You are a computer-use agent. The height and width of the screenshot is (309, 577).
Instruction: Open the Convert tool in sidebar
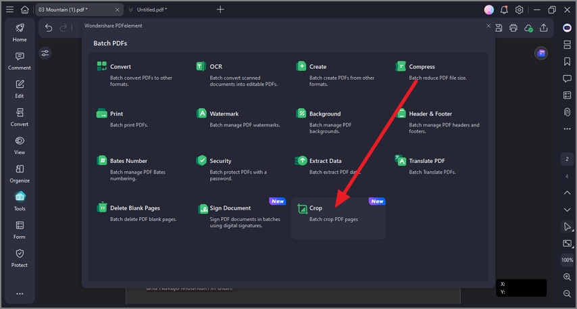20,118
